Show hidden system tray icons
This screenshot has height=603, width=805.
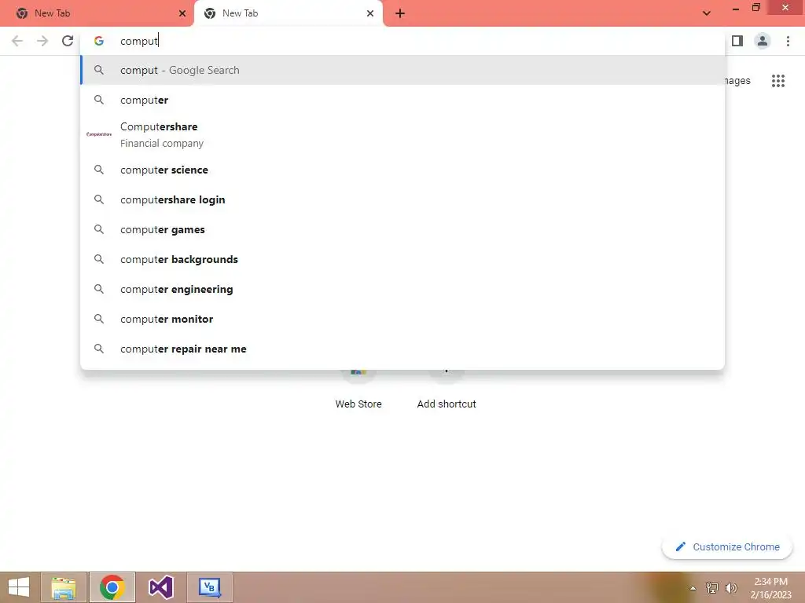pos(693,588)
